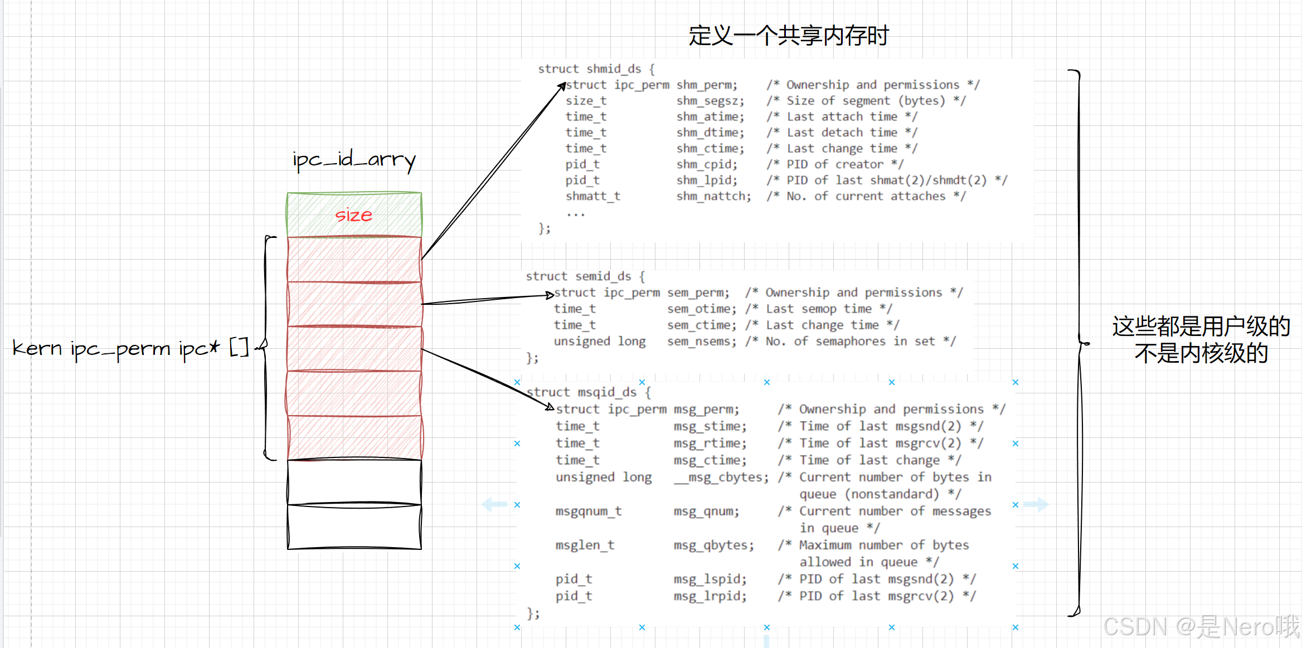The height and width of the screenshot is (648, 1302).
Task: Grab the bottom-left resize handle of msqid_ds image
Action: click(517, 627)
